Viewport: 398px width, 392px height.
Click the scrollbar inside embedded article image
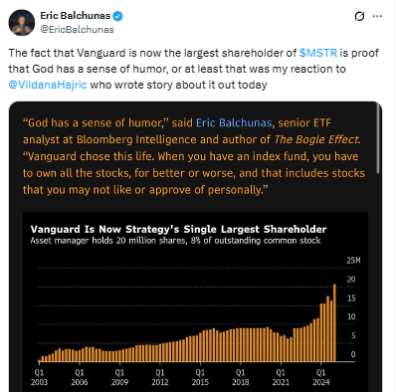pos(378,139)
